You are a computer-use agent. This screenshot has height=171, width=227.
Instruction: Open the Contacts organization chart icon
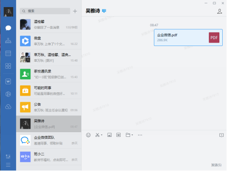pos(8,41)
